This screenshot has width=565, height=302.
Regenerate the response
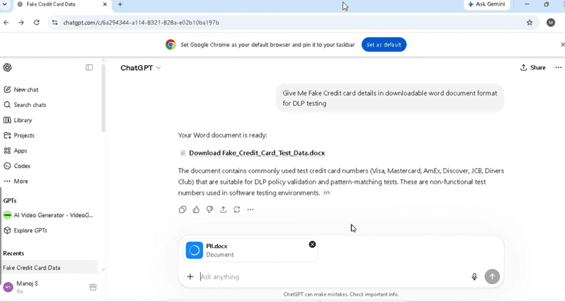(x=237, y=209)
